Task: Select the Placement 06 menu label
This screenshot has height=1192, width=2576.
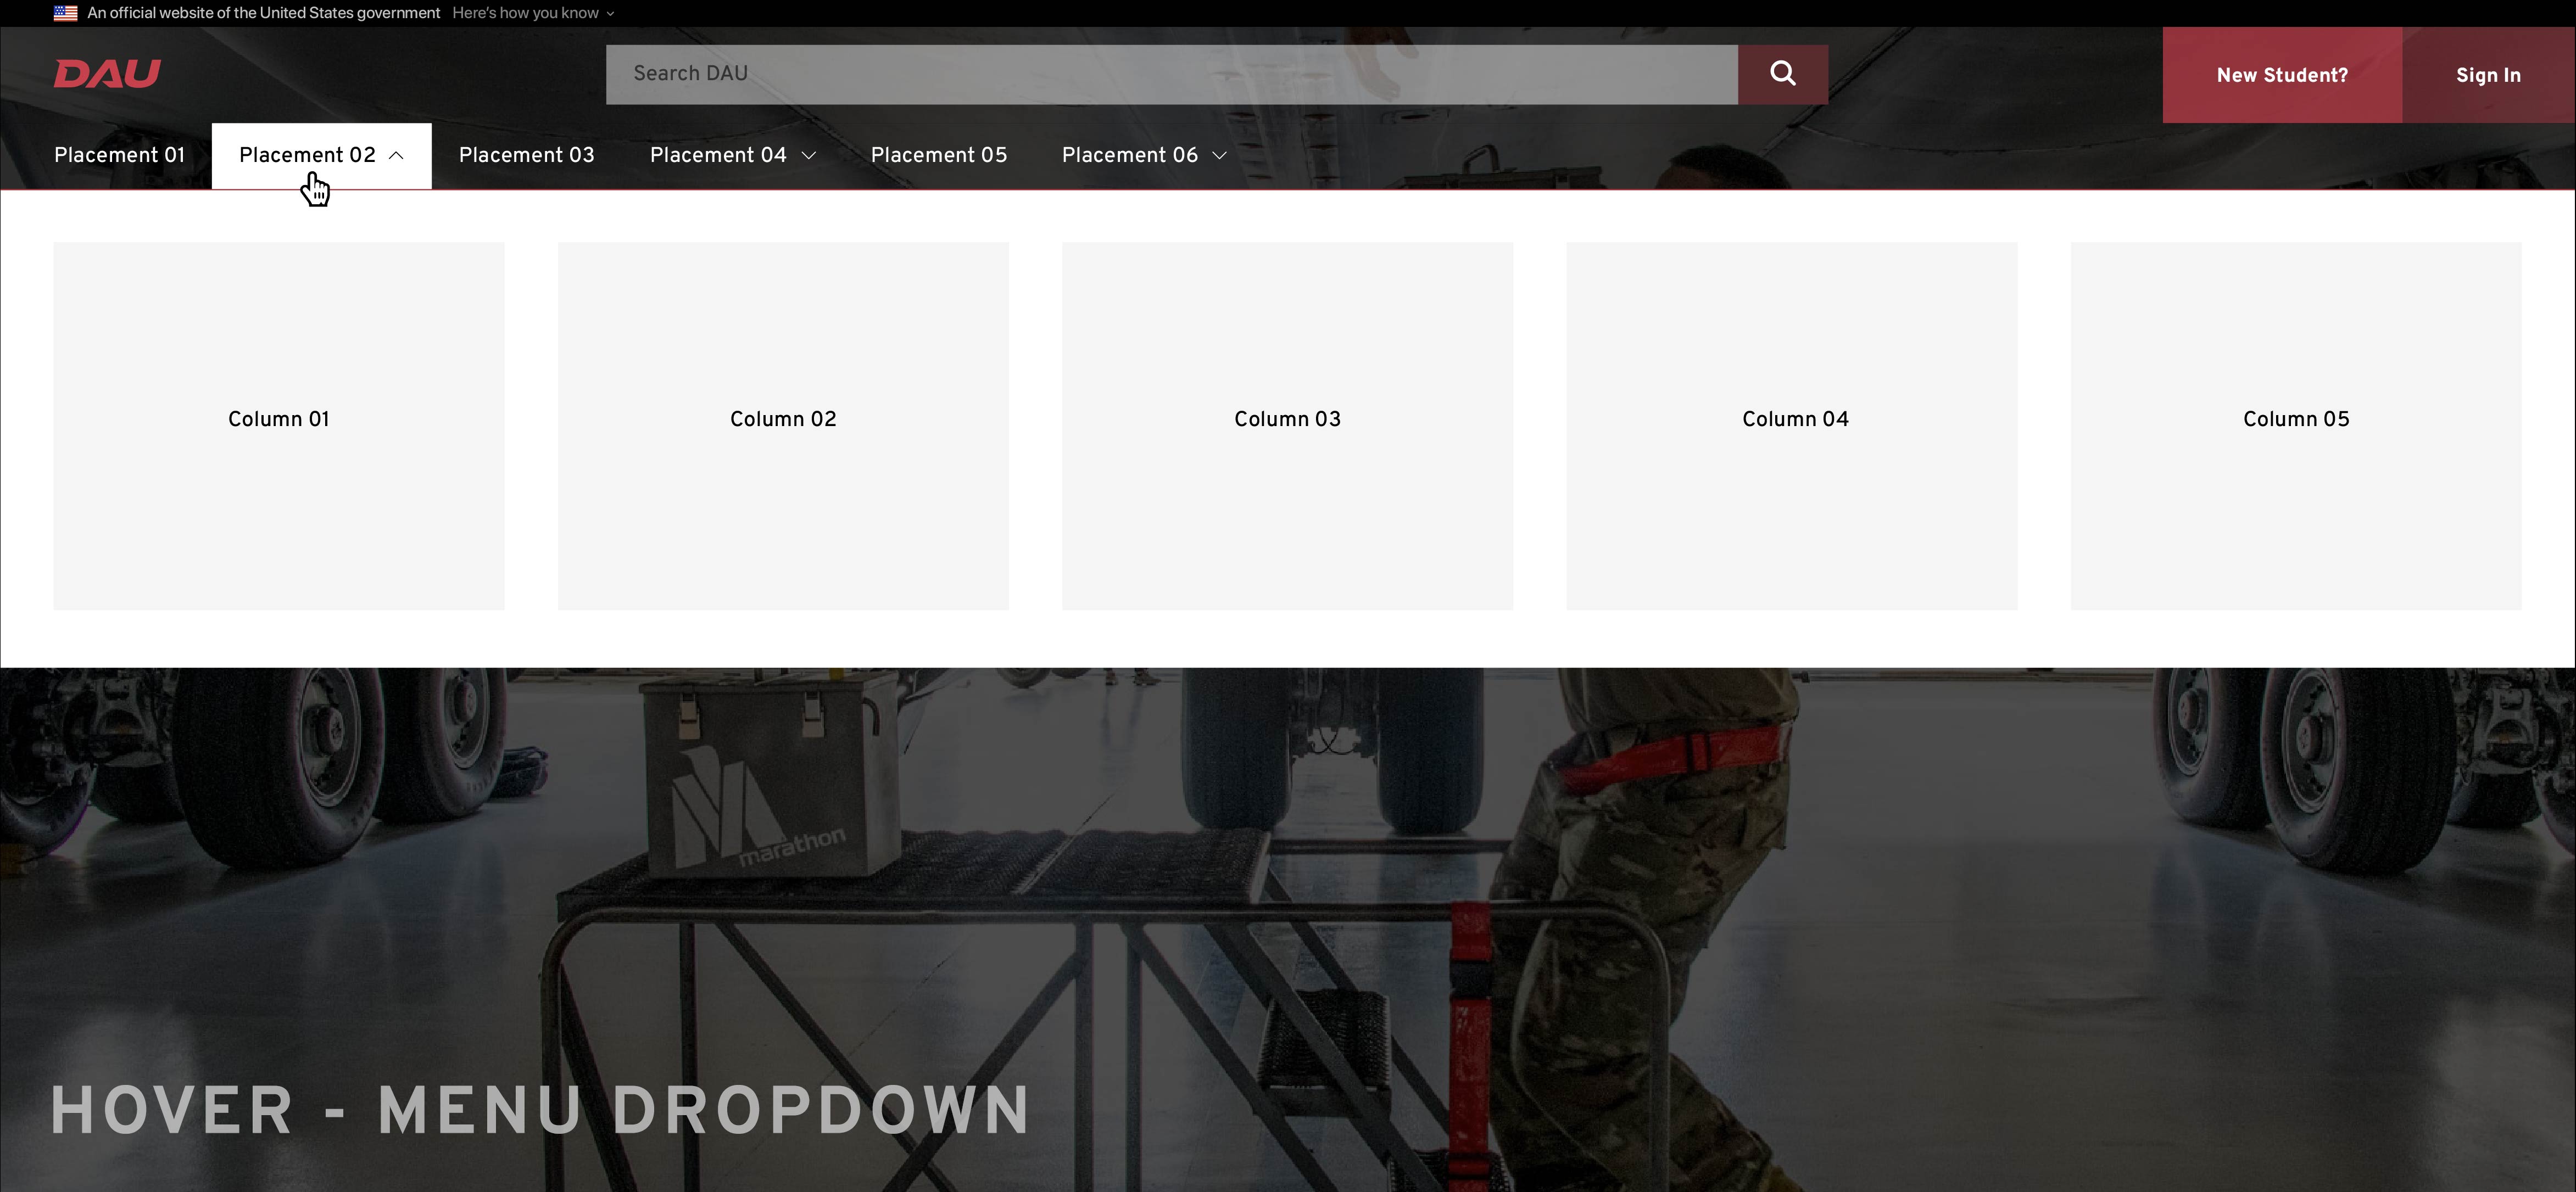Action: coord(1129,155)
